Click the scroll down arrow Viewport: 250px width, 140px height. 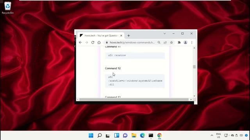194,96
